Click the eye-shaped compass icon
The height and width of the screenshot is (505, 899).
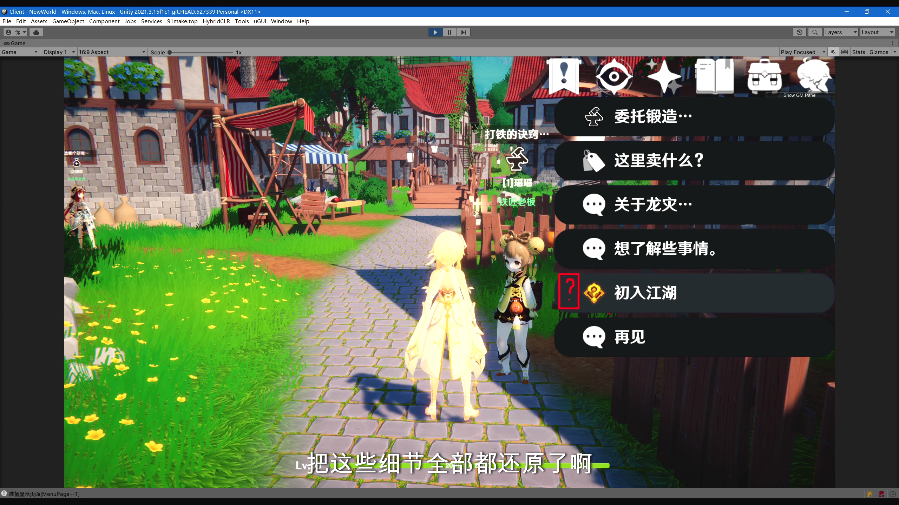[x=614, y=76]
